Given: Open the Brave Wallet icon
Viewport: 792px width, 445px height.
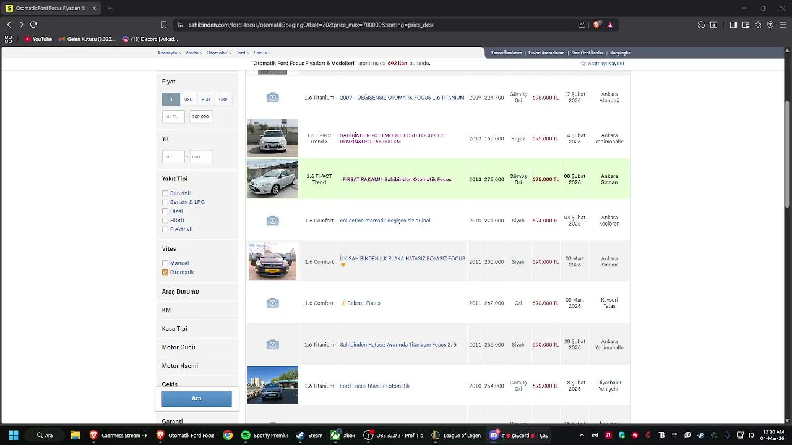Looking at the screenshot, I should coord(746,25).
